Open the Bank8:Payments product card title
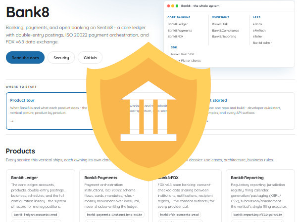This screenshot has width=297, height=222. tap(101, 178)
